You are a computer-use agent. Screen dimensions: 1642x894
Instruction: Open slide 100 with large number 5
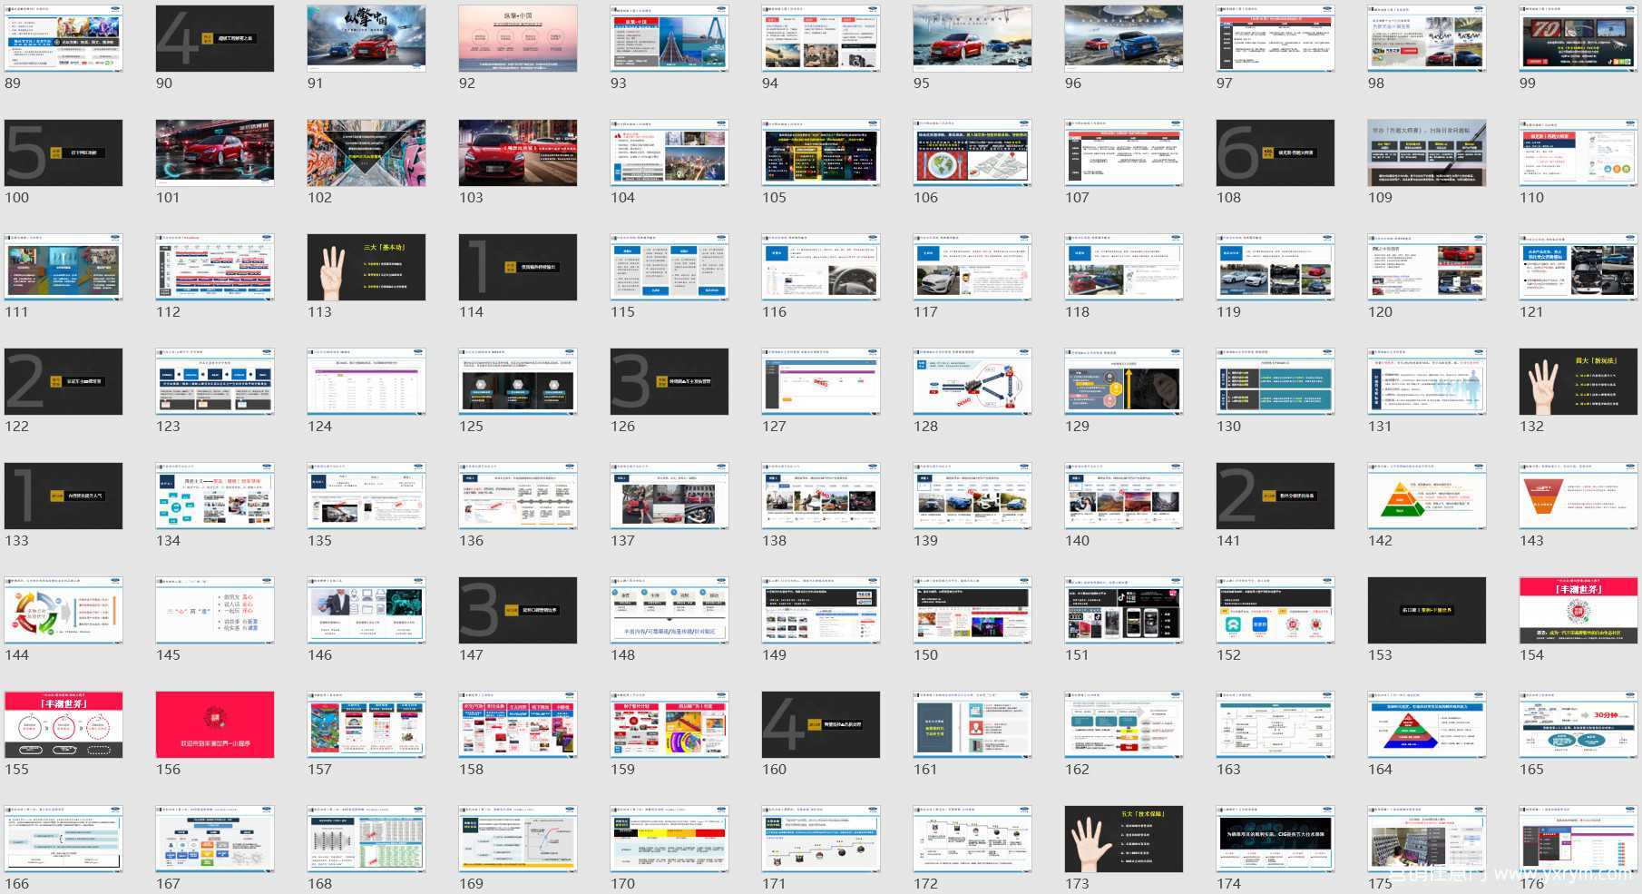(x=64, y=153)
